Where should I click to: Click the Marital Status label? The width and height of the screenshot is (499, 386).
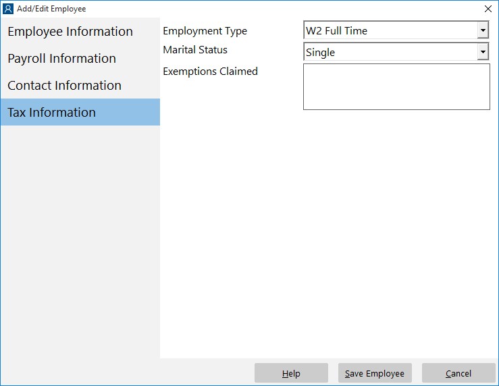pyautogui.click(x=195, y=50)
